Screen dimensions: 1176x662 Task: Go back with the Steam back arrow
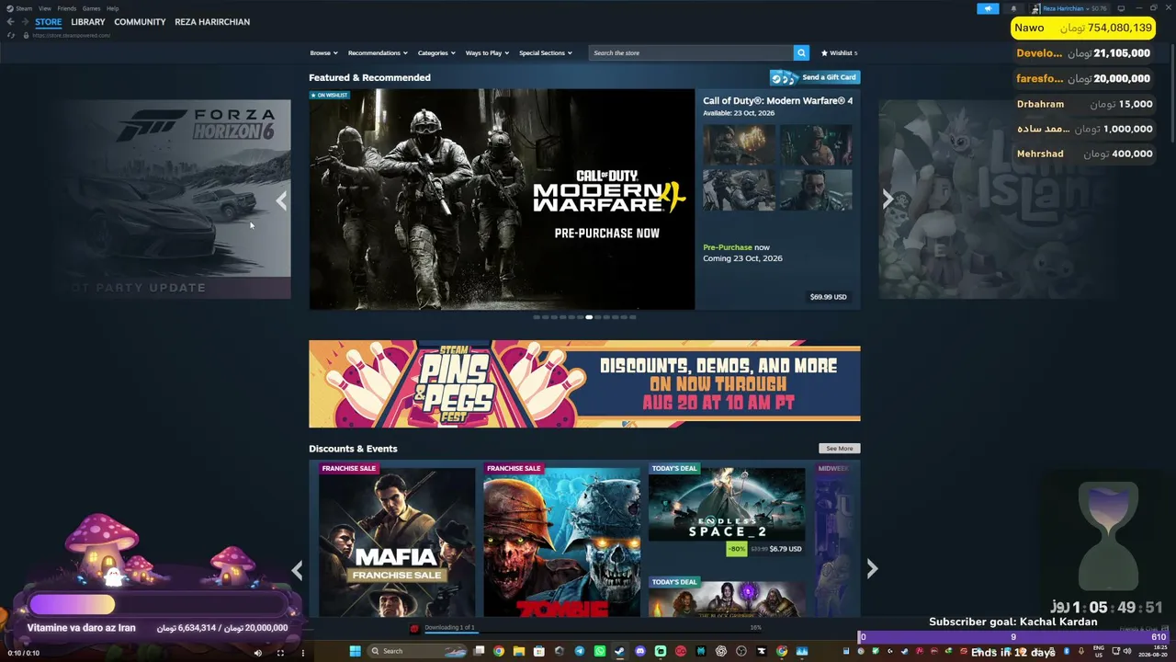pos(10,22)
